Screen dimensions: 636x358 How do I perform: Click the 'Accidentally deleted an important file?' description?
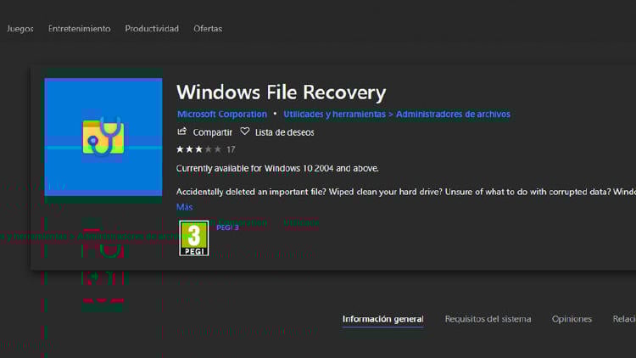406,192
